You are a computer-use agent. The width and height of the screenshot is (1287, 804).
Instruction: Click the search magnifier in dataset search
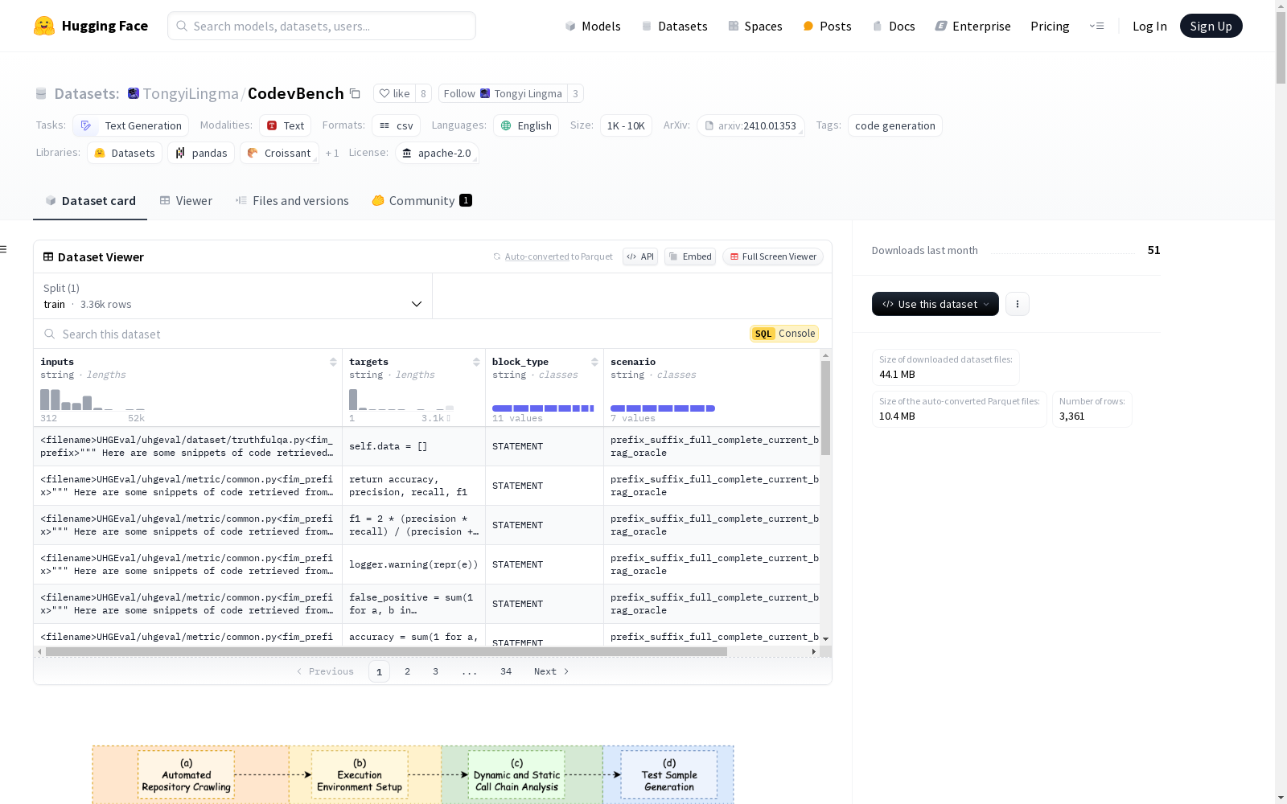pos(50,334)
